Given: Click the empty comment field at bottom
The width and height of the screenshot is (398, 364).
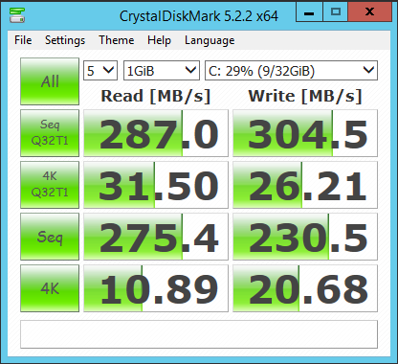Looking at the screenshot, I should point(199,334).
